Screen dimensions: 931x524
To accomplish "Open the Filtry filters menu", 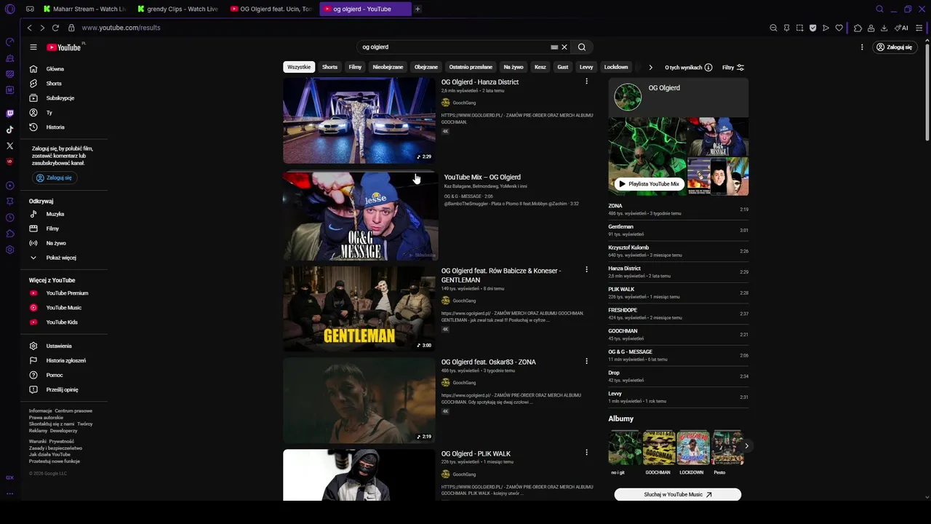I will 733,68.
